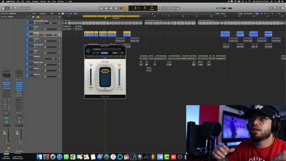Open the Editors scissors button
Screen dimensions: 286x161
coord(29,8)
